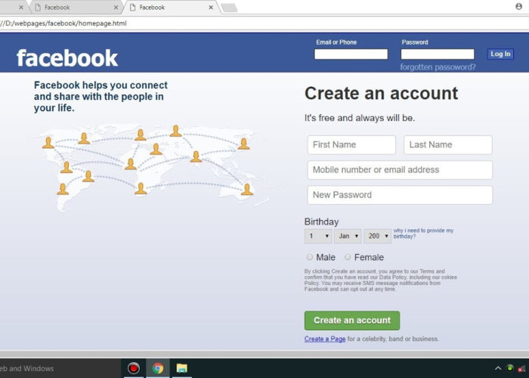Open the birthday day dropdown
The height and width of the screenshot is (378, 529).
pos(318,236)
